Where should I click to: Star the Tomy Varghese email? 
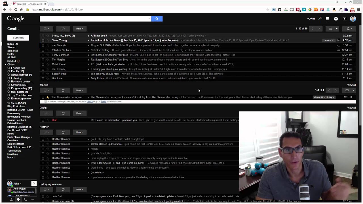pyautogui.click(x=48, y=55)
